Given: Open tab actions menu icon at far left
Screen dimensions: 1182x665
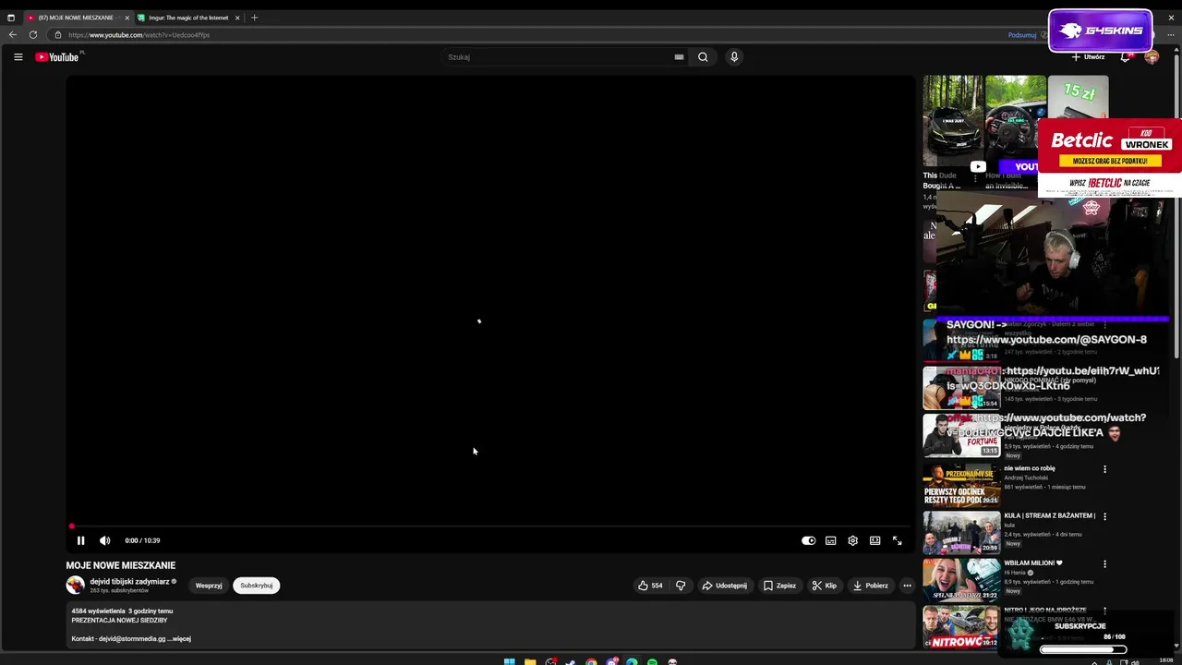Looking at the screenshot, I should click(x=11, y=18).
